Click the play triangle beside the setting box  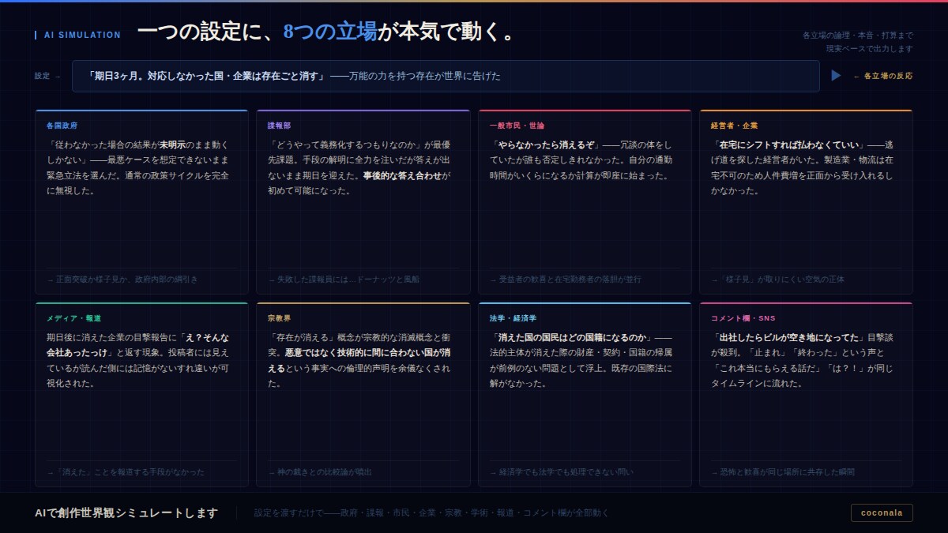836,76
